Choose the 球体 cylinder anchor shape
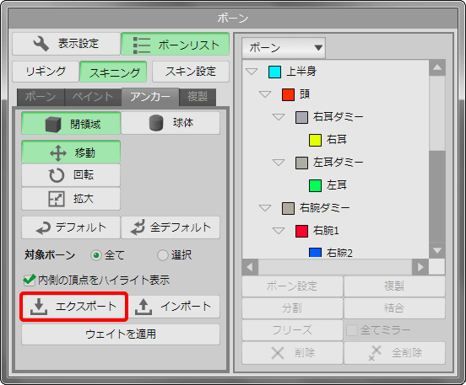This screenshot has width=466, height=385. (x=171, y=123)
